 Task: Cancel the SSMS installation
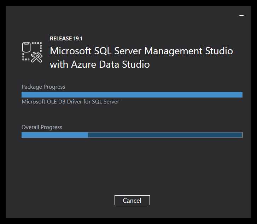pos(132,200)
